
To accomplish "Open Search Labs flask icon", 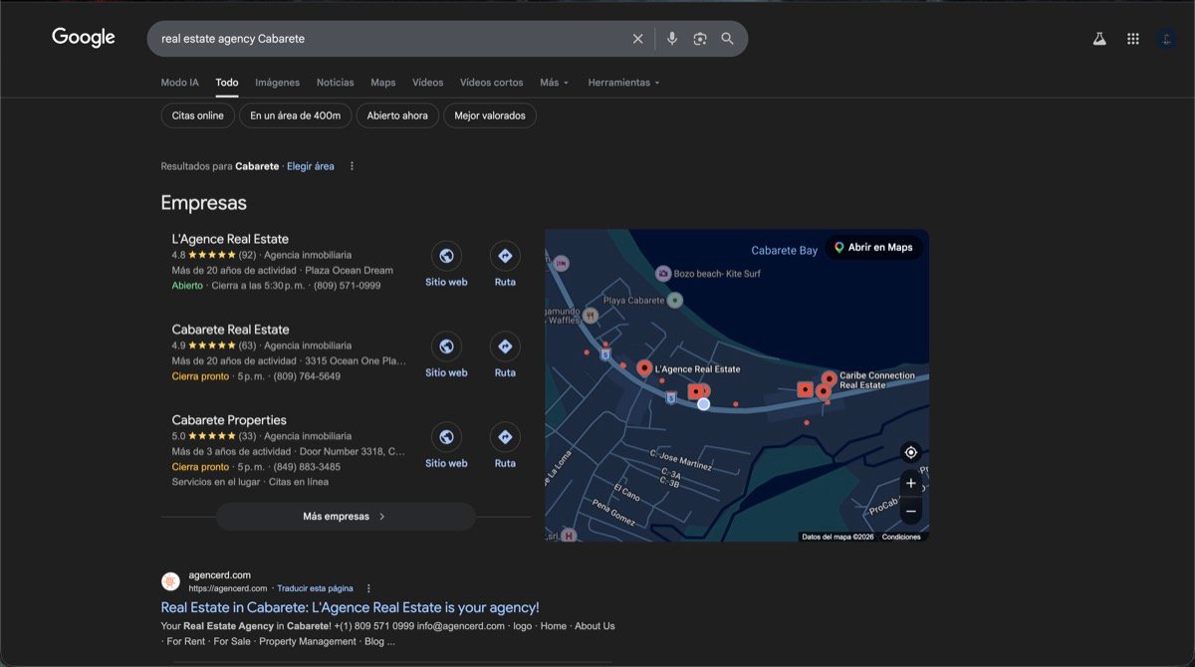I will [1099, 39].
